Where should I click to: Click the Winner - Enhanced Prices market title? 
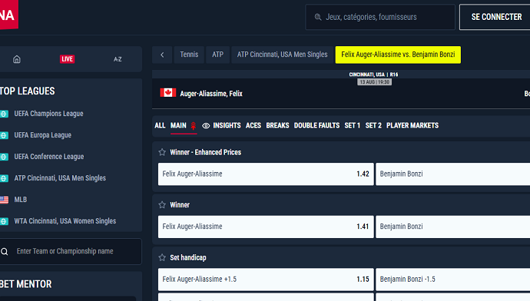tap(206, 152)
